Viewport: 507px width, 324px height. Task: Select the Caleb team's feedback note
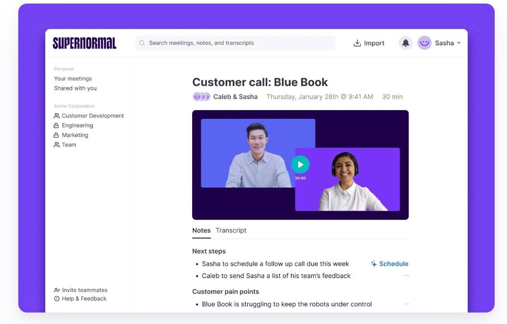pos(276,275)
